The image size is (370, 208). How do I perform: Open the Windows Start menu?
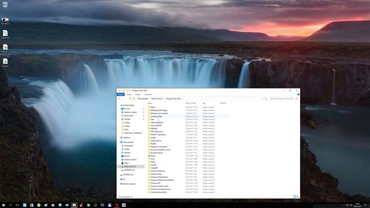(3, 206)
